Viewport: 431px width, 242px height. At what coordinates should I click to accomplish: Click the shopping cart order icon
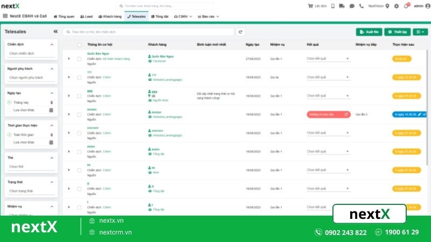point(310,6)
